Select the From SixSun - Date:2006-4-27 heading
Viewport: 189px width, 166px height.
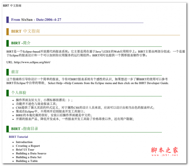[36, 20]
